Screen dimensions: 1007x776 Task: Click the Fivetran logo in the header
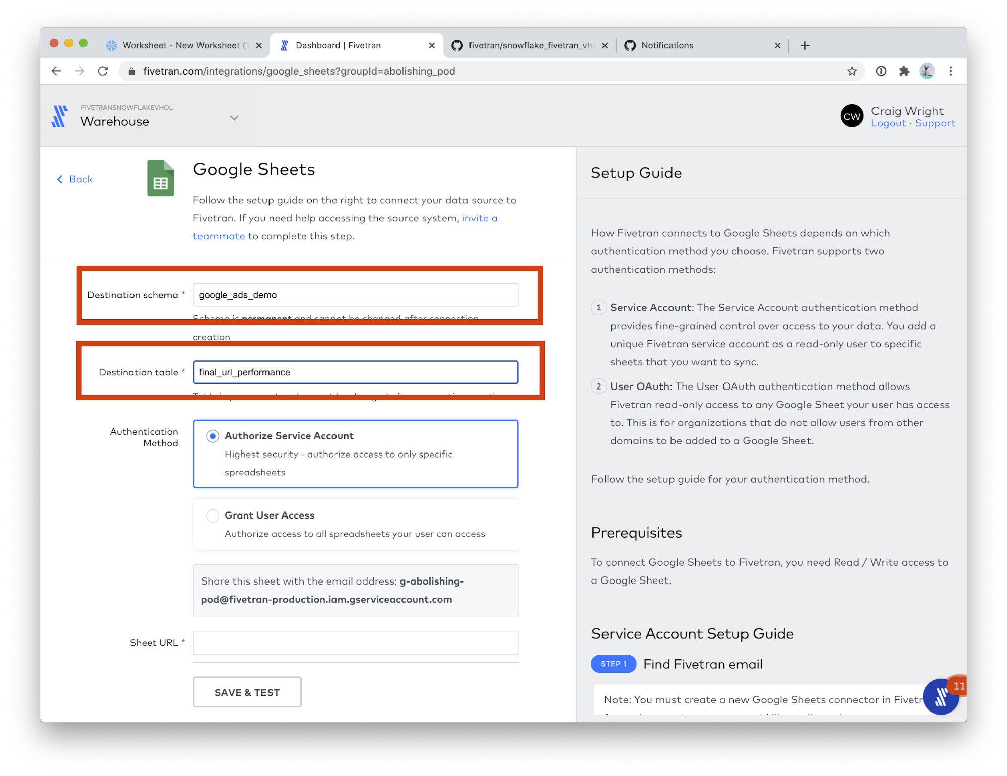coord(59,116)
